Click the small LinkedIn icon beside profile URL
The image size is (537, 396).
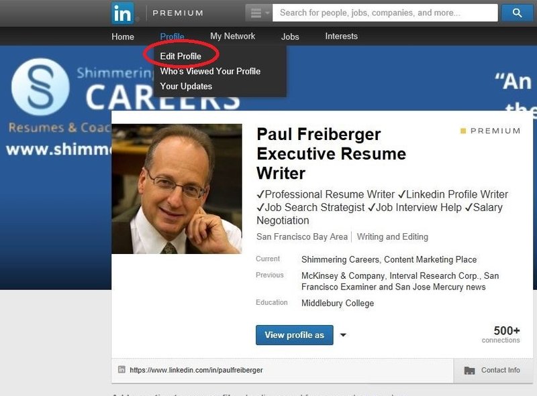(x=121, y=369)
